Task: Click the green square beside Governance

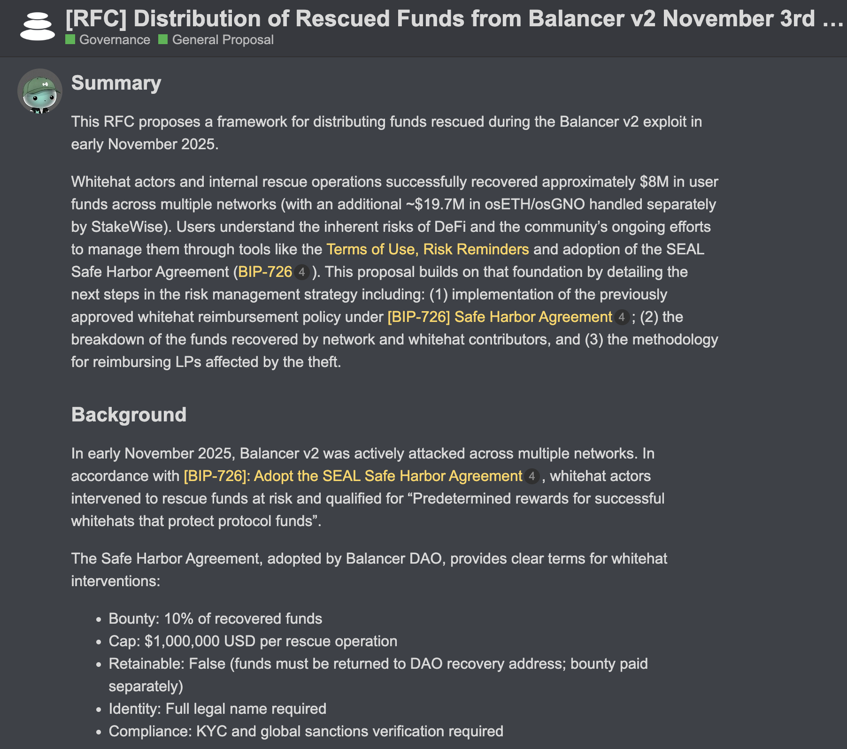Action: click(x=70, y=39)
